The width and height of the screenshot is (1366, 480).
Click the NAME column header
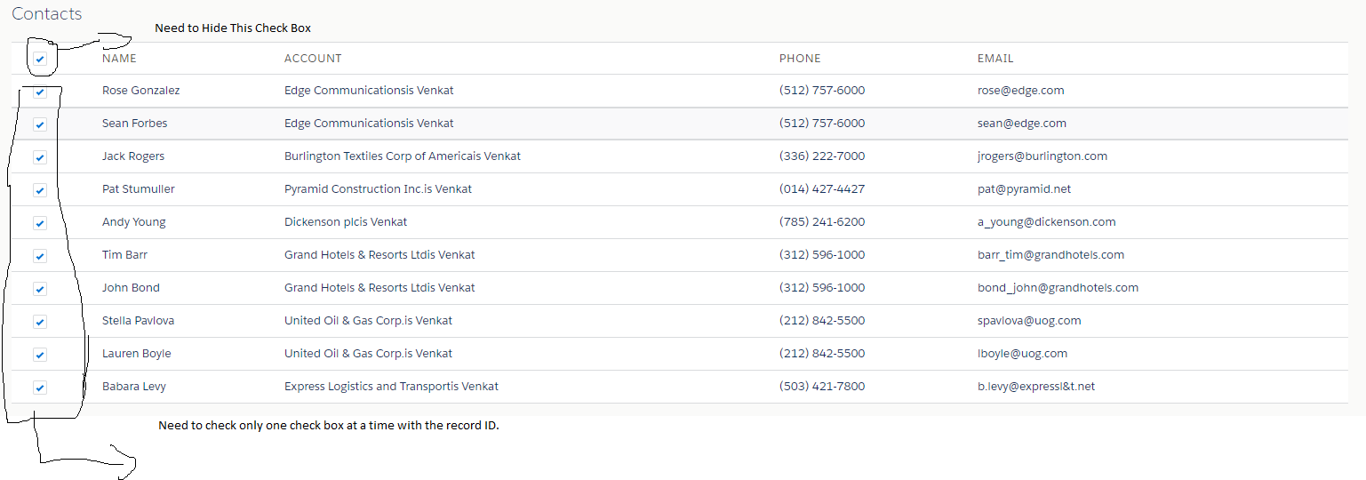pos(119,59)
